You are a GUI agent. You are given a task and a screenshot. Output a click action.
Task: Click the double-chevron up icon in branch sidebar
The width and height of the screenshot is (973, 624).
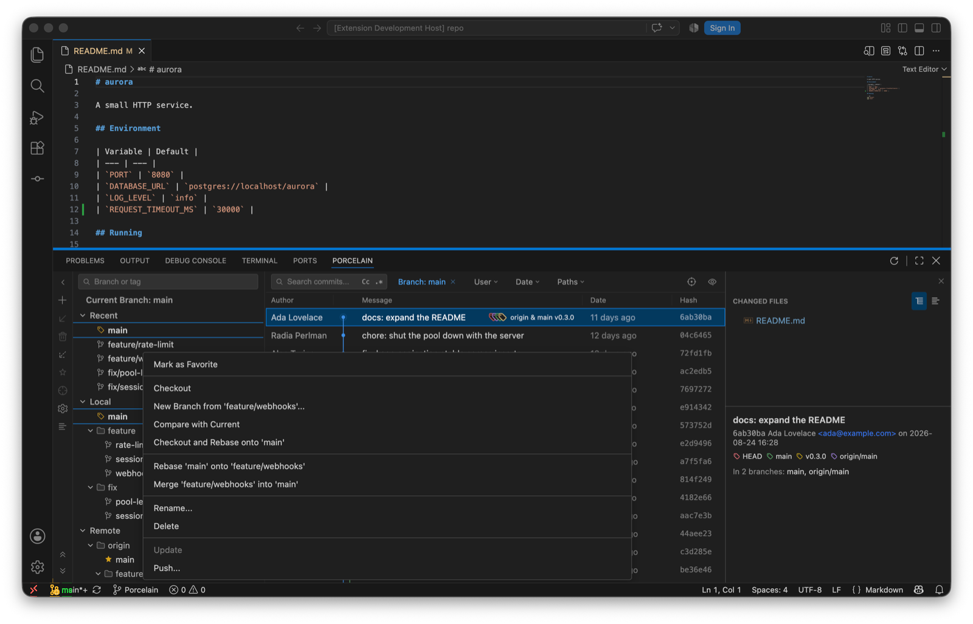pyautogui.click(x=63, y=554)
